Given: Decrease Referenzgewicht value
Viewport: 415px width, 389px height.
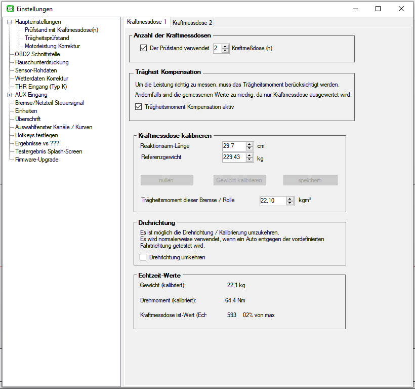Looking at the screenshot, I should [x=250, y=160].
